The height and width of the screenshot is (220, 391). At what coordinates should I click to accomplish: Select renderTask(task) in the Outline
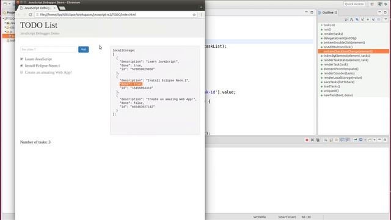click(x=335, y=64)
